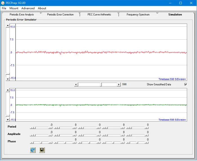The image size is (197, 161).
Task: Open the About menu
Action: 42,8
